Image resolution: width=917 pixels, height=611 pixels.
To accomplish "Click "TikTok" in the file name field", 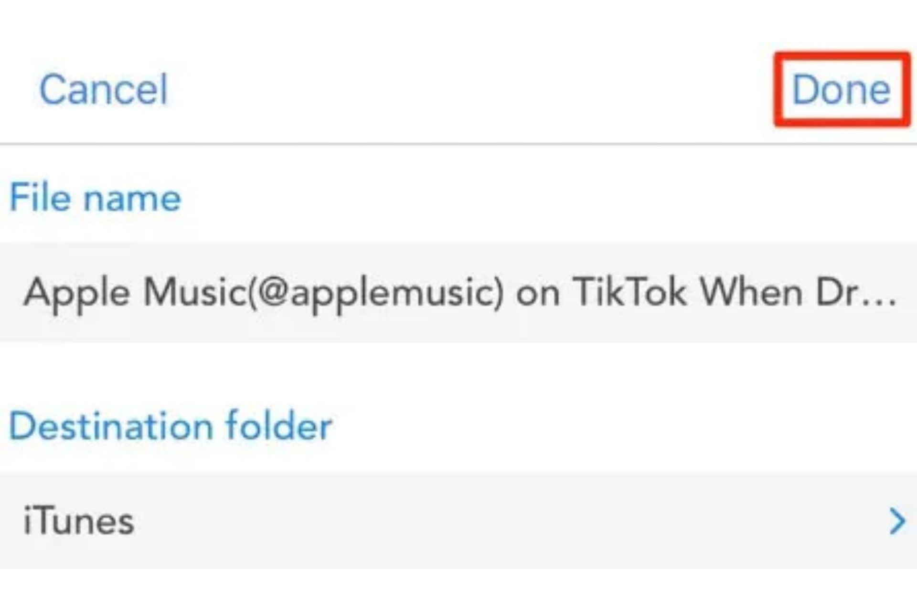I will (x=629, y=292).
